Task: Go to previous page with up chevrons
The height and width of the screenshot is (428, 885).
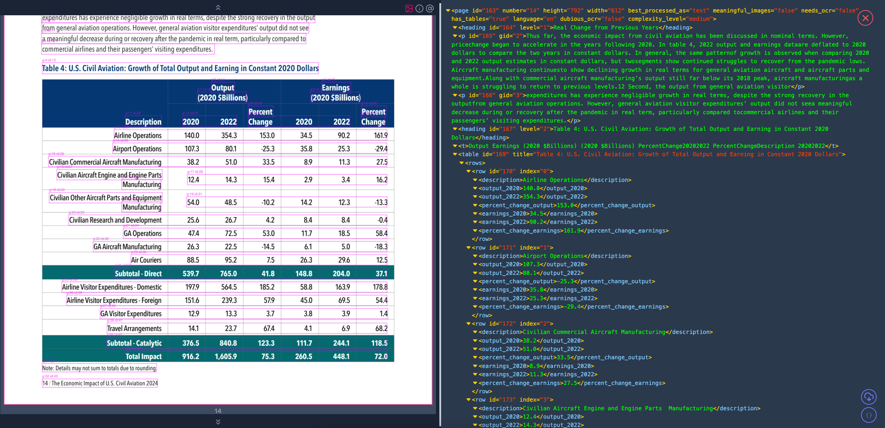Action: click(218, 7)
